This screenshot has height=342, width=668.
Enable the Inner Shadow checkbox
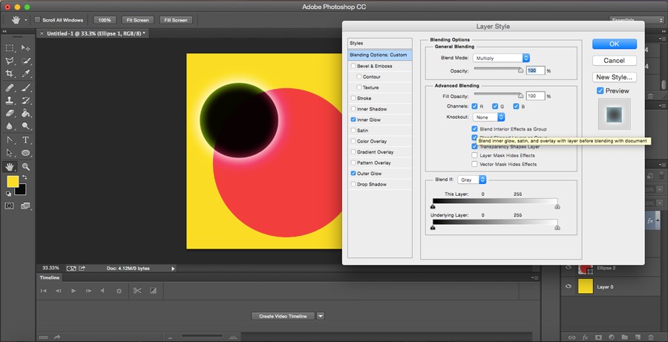pyautogui.click(x=353, y=109)
